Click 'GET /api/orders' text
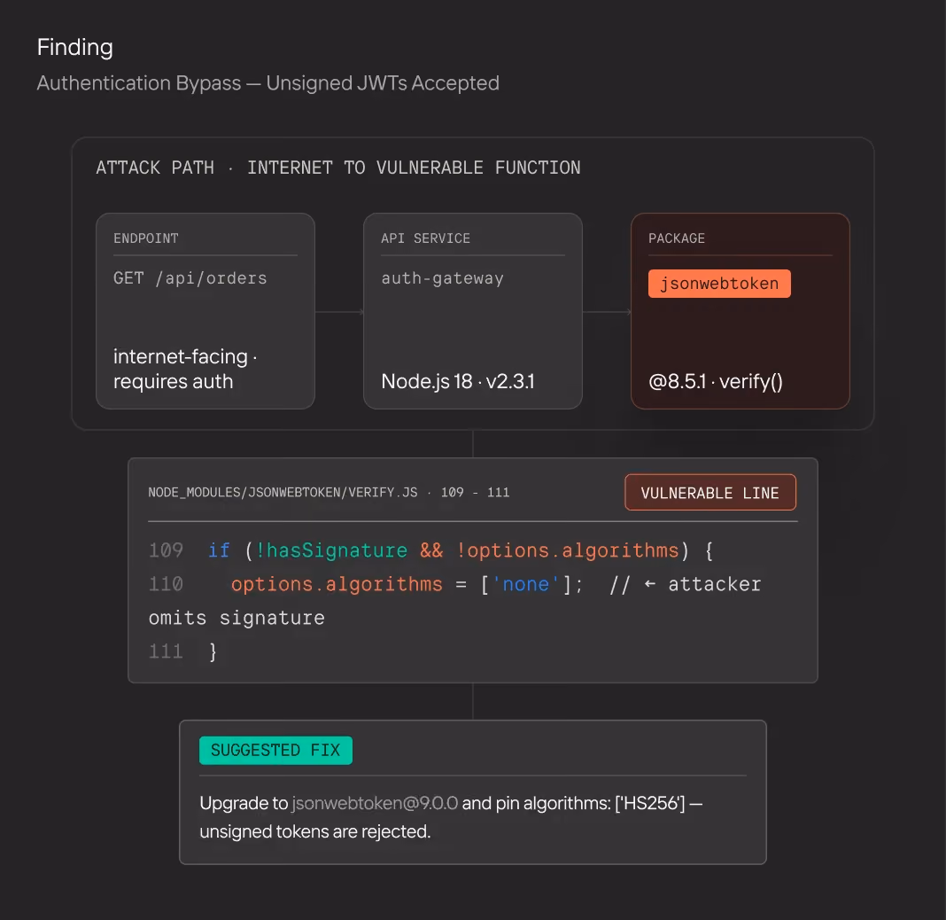 (190, 278)
